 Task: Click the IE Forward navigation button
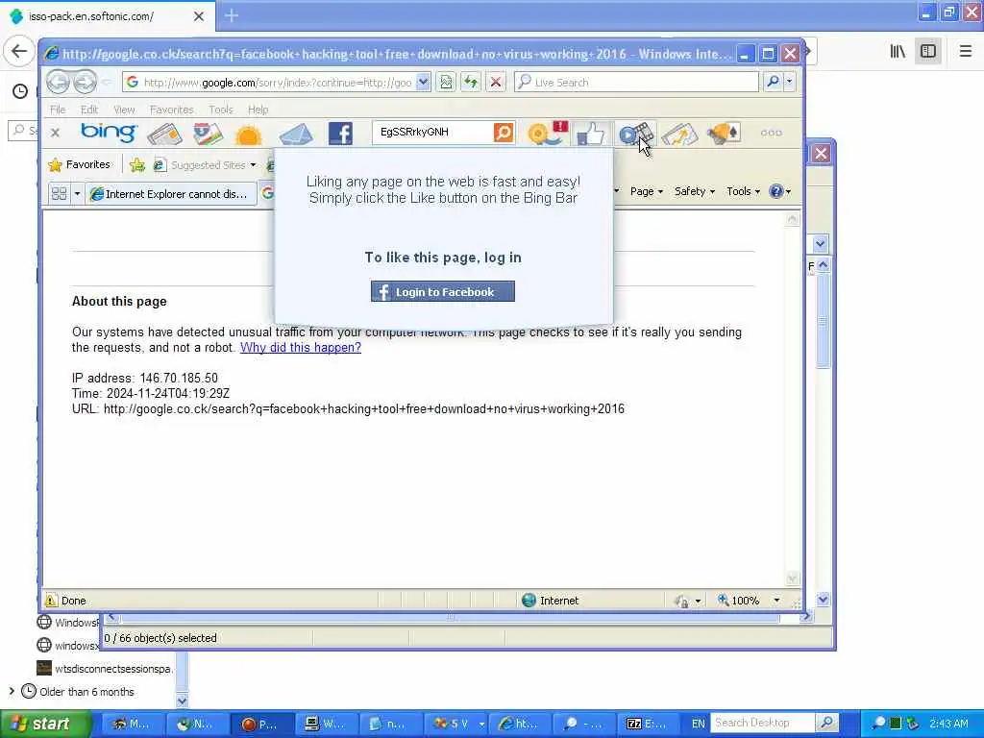(x=85, y=82)
